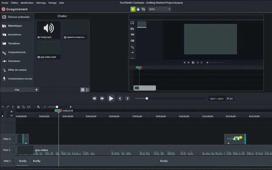Select the Pan hand tool
Image resolution: width=272 pixels, height=170 pixels.
(x=138, y=9)
